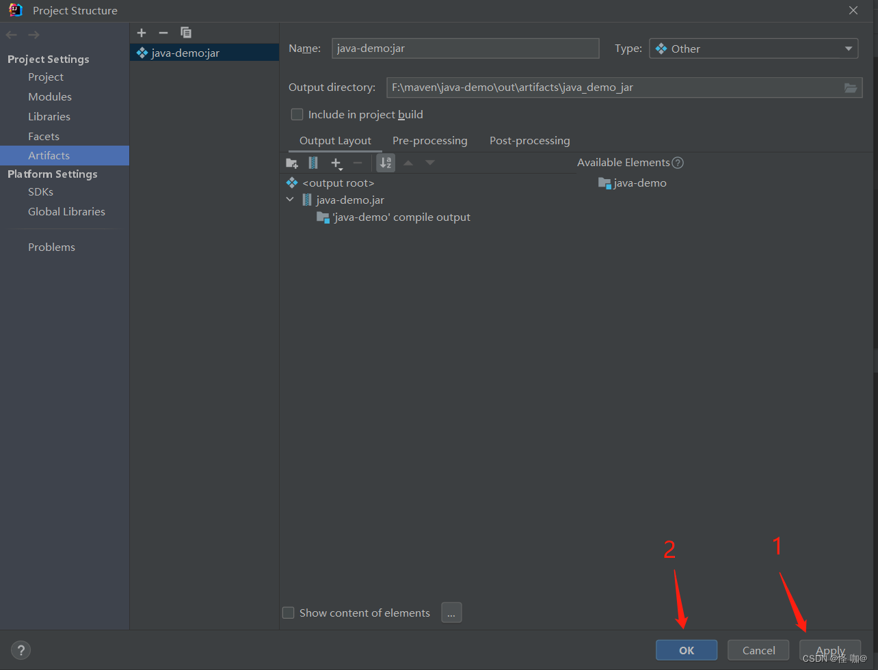Screen dimensions: 878x670
Task: Add a new artifact with plus icon
Action: click(142, 33)
